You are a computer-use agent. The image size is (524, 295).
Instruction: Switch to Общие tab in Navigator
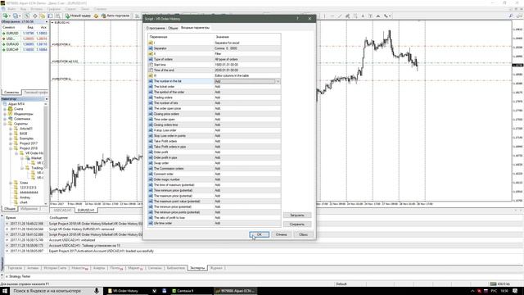pos(9,209)
